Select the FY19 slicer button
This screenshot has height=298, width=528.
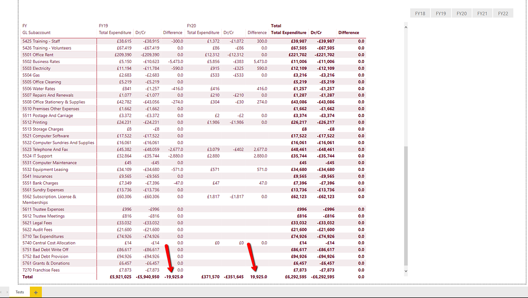point(440,13)
